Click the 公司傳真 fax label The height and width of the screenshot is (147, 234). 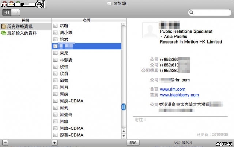click(x=150, y=71)
